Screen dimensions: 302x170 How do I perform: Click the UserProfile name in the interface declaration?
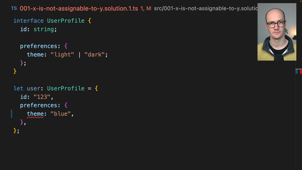(x=66, y=21)
